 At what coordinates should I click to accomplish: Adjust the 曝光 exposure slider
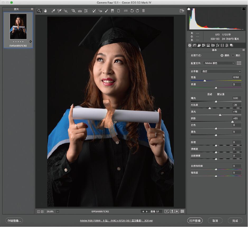(216, 101)
